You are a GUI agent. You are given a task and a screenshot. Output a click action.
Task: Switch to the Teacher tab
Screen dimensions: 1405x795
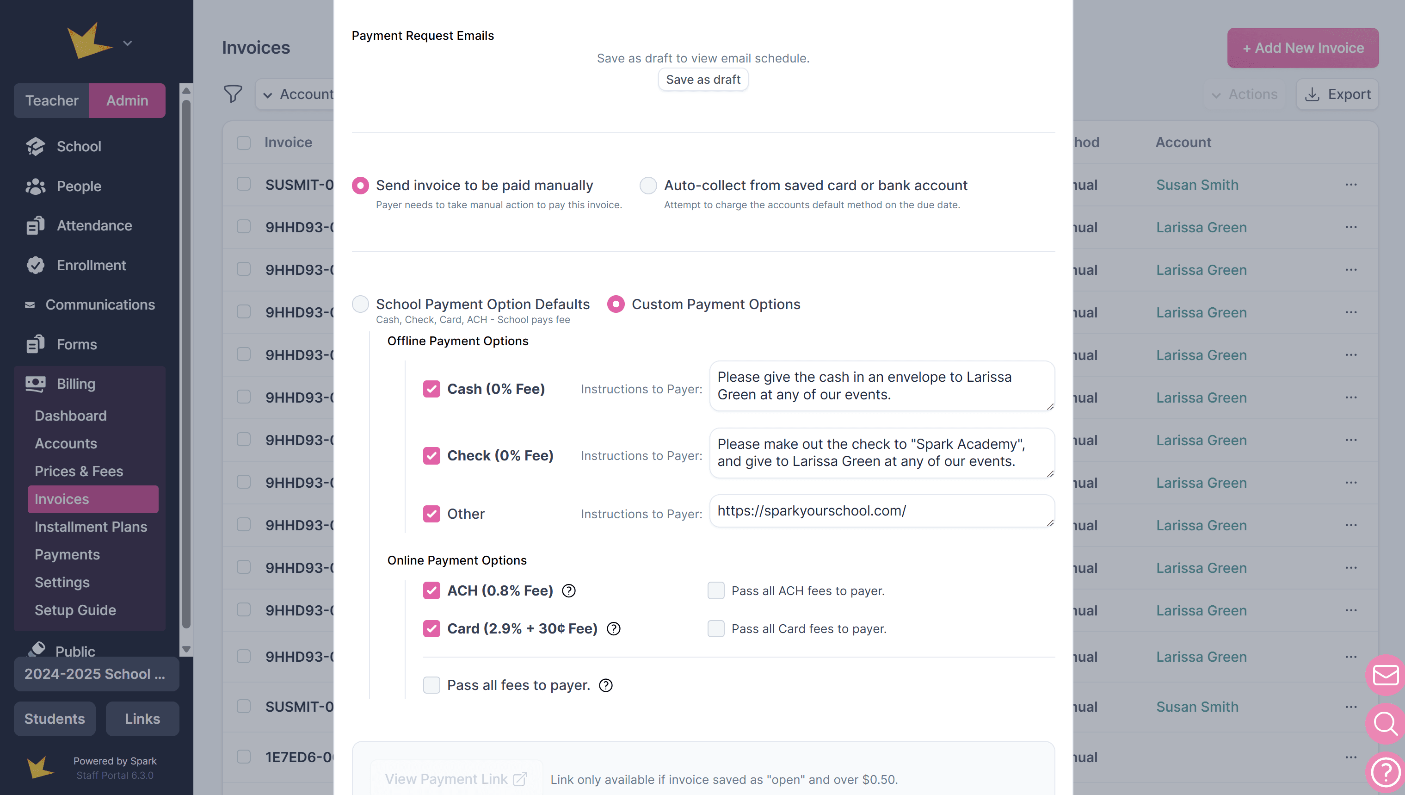click(x=52, y=100)
